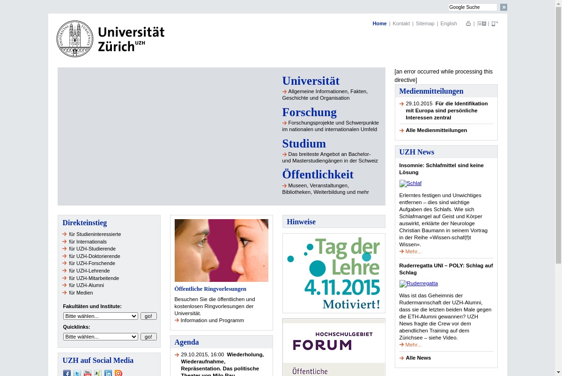Viewport: 562px width, 376px height.
Task: Open the two faces Ringvorlesungen image
Action: pos(222,251)
